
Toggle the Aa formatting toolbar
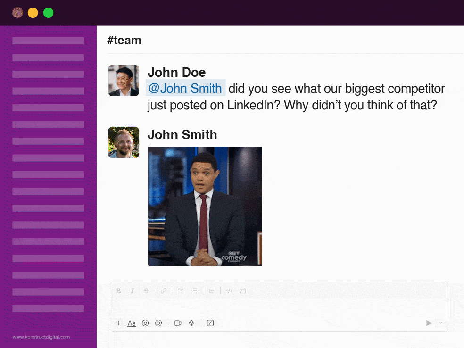point(132,323)
